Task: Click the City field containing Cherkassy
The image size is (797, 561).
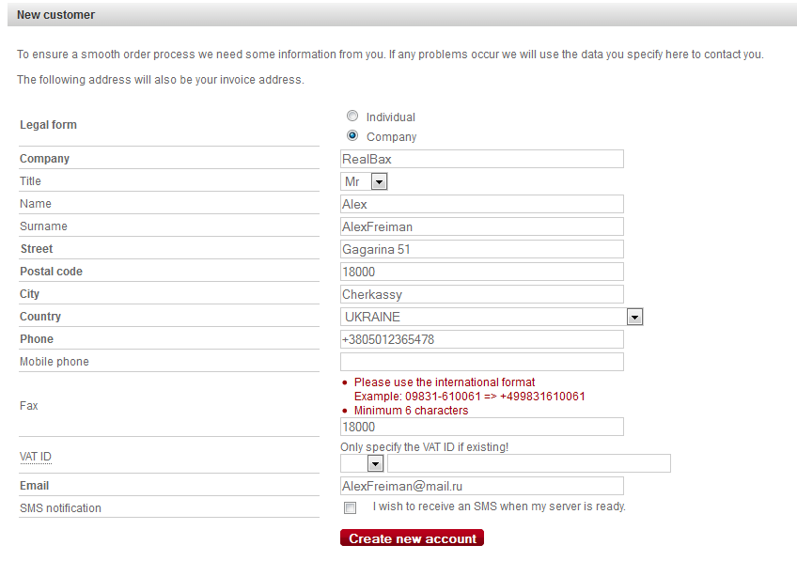Action: tap(482, 294)
